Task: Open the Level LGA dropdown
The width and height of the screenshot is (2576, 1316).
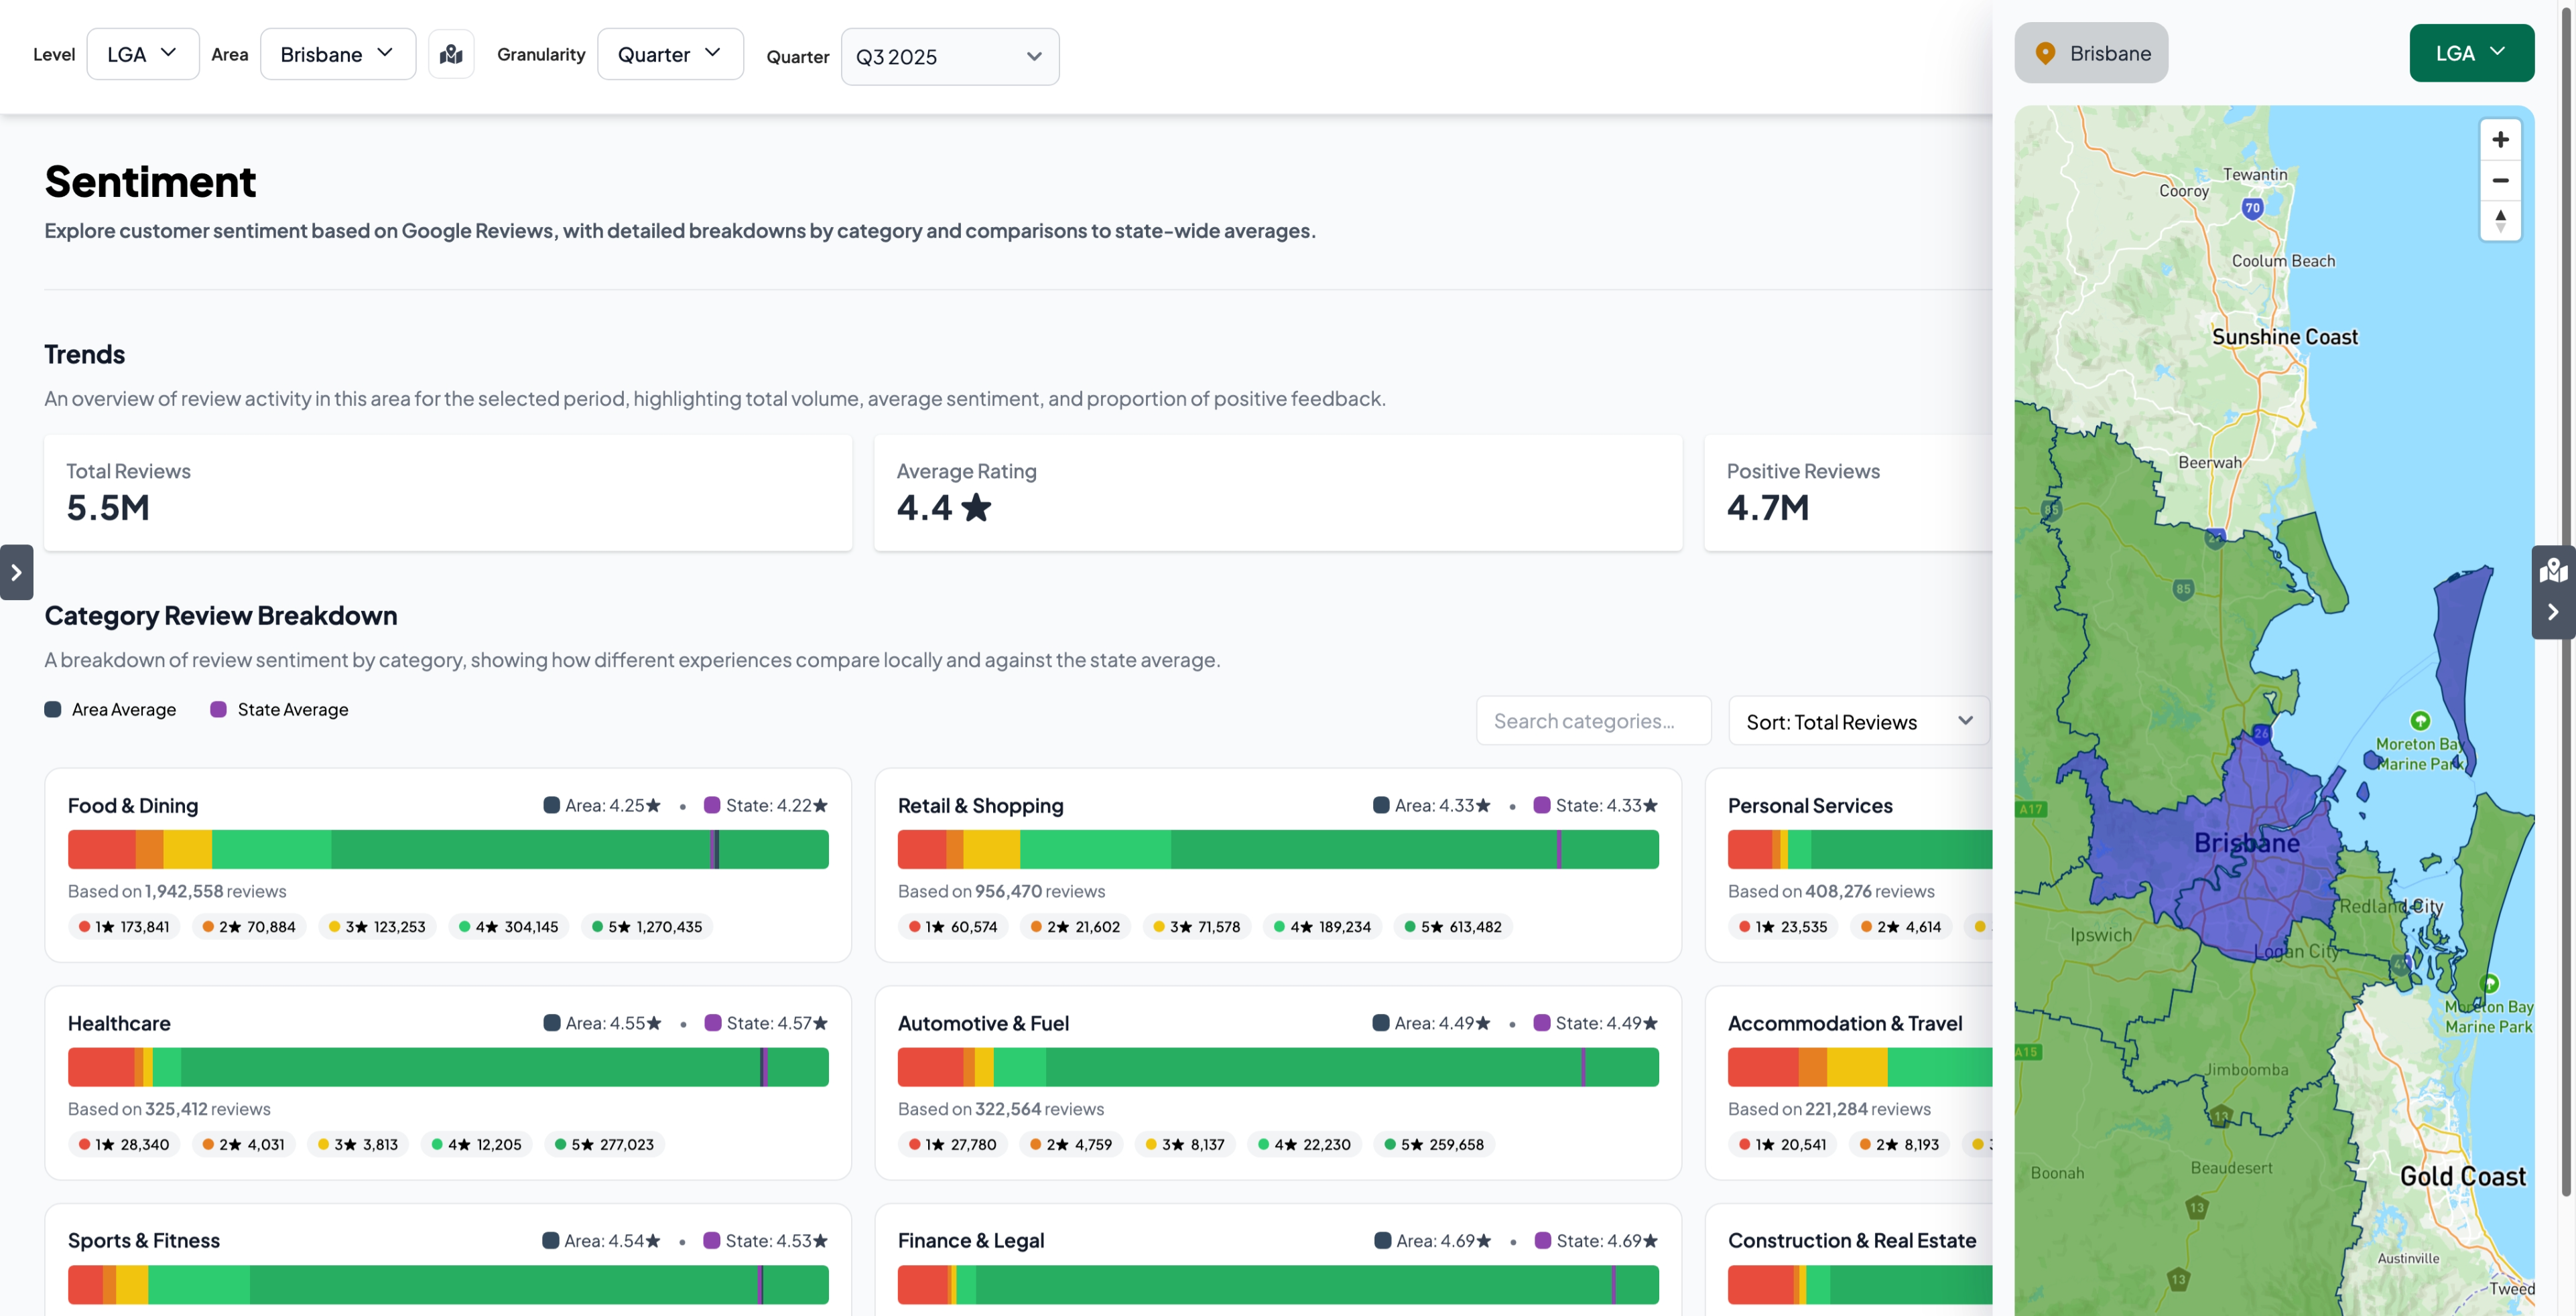Action: point(142,54)
